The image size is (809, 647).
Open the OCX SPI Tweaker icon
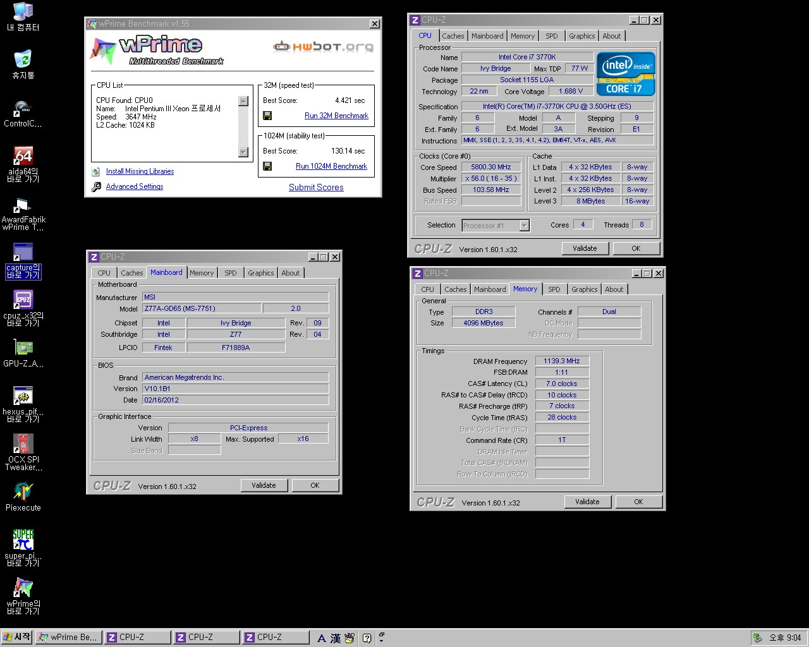(x=23, y=452)
